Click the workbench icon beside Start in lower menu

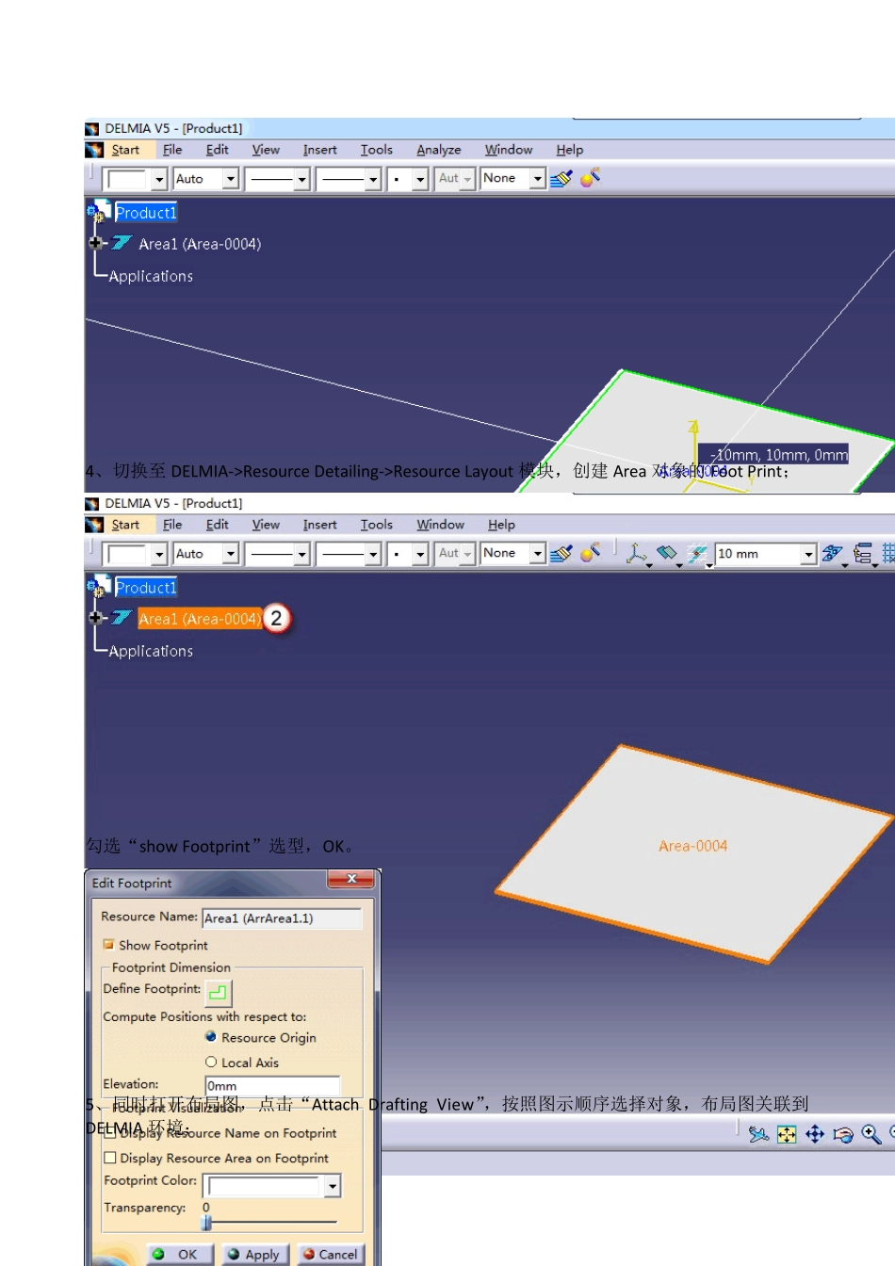(x=94, y=525)
